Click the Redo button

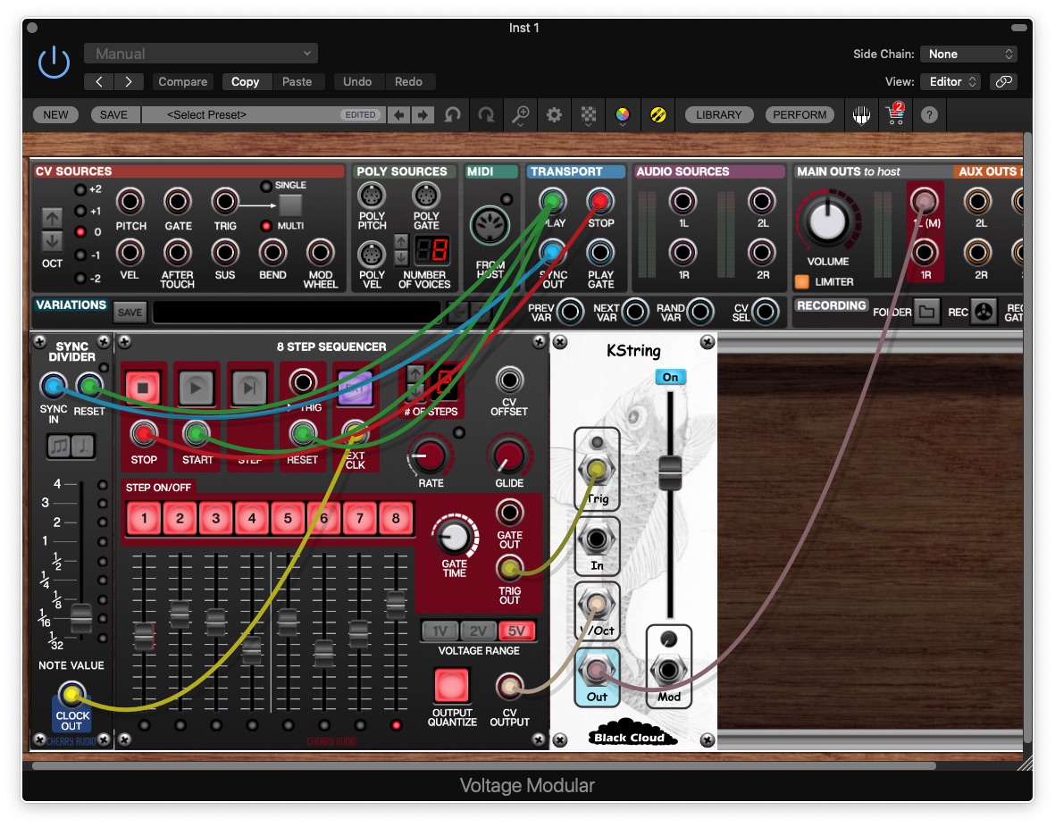408,81
